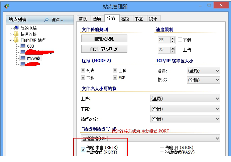
Task: Select 我的电脑 in the site tree
Action: (28, 28)
